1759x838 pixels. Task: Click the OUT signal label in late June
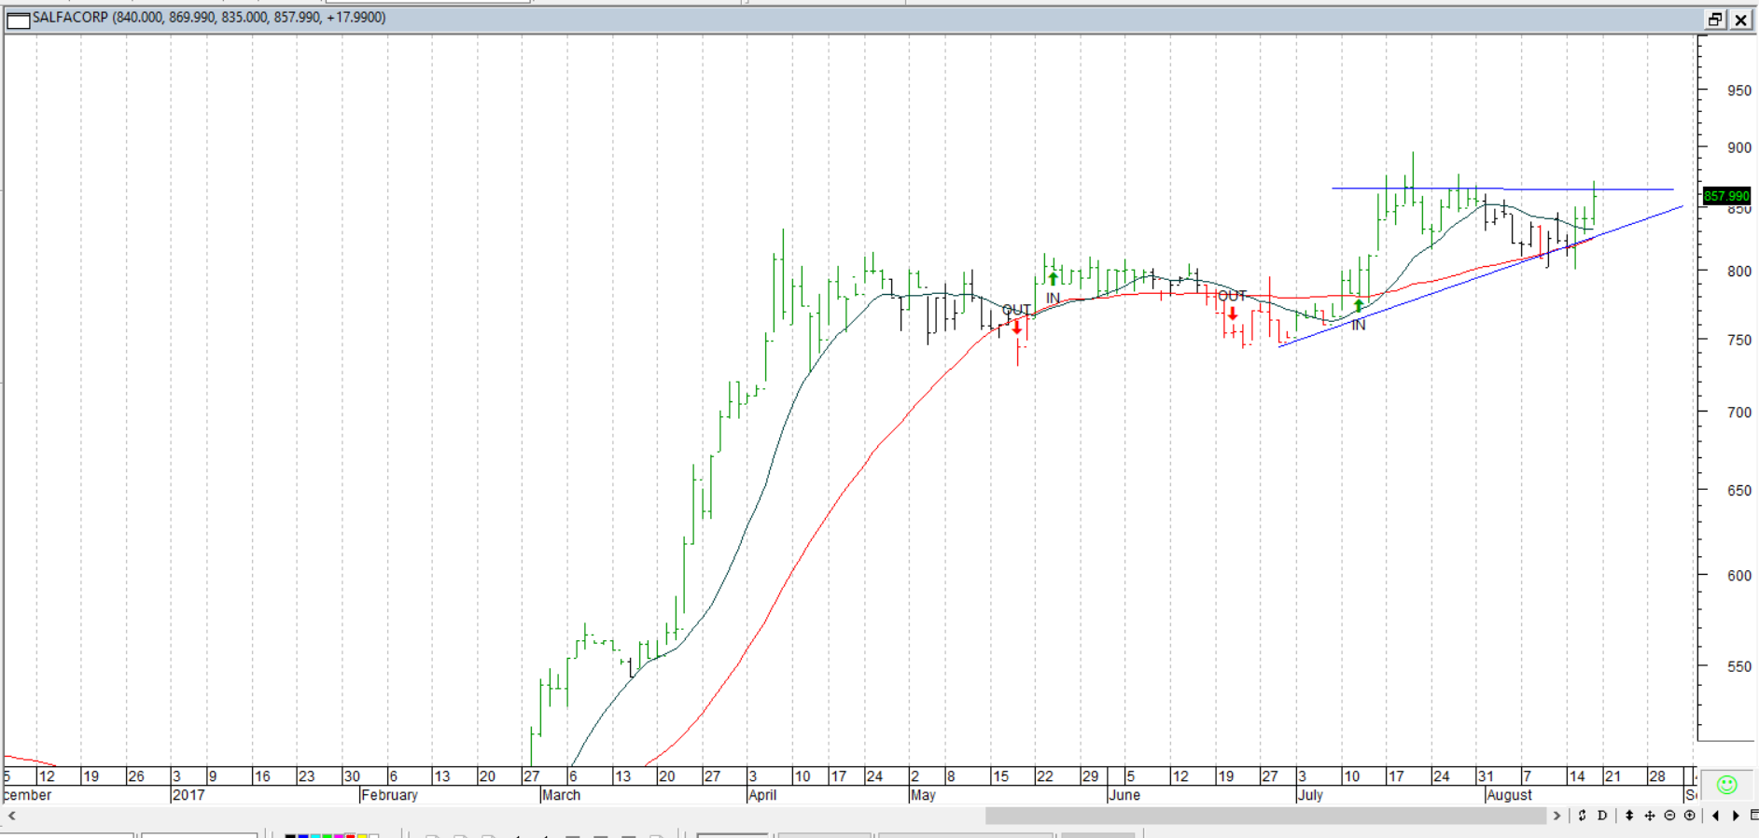point(1232,296)
